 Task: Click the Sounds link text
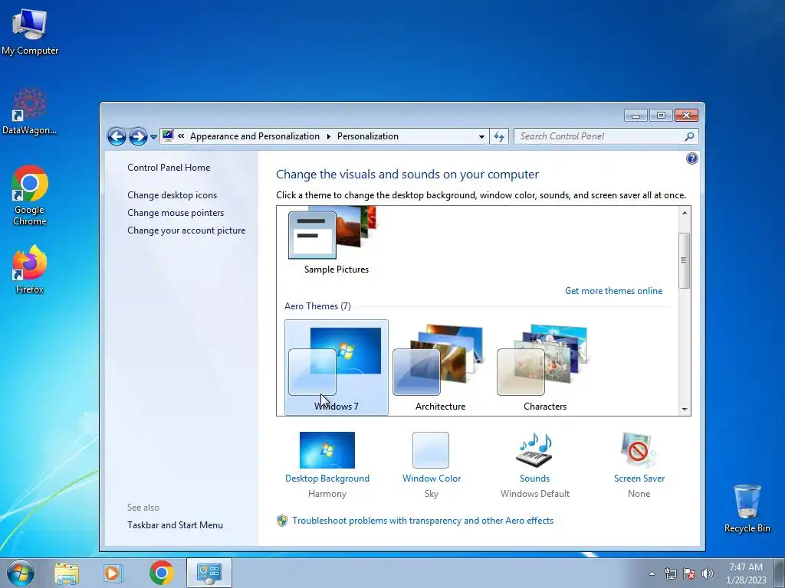coord(534,479)
